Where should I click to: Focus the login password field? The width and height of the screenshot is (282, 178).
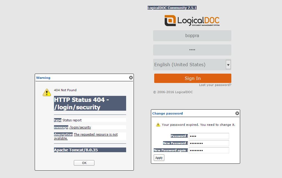click(x=192, y=50)
